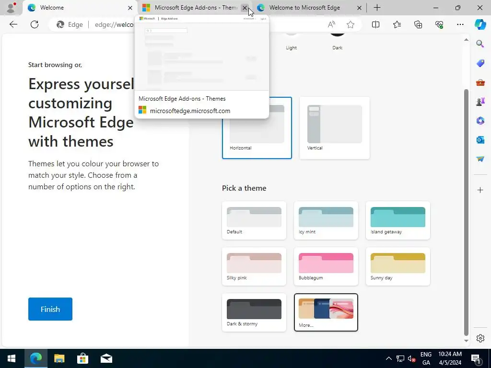Click the Finish button
Viewport: 491px width, 368px height.
coord(50,309)
